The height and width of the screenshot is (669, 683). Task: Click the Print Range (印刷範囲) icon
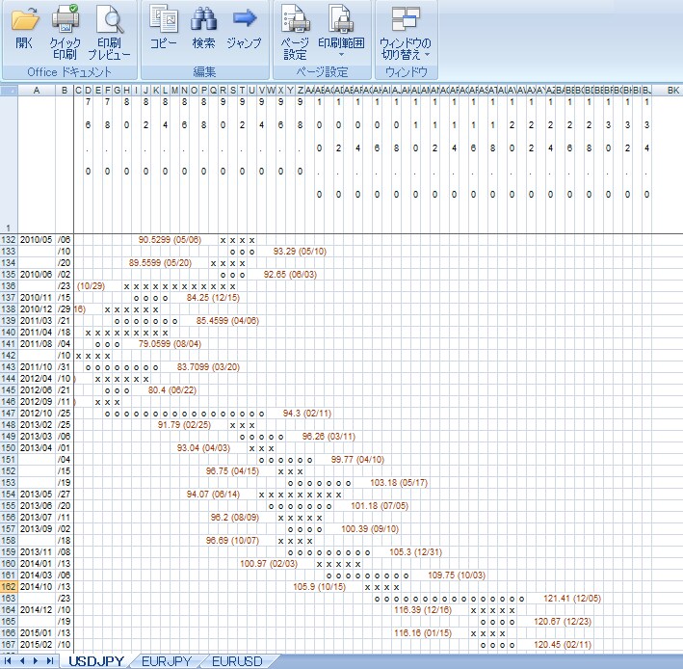(341, 18)
